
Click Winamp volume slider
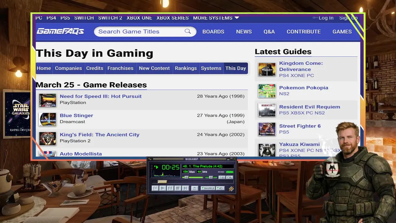(192, 177)
